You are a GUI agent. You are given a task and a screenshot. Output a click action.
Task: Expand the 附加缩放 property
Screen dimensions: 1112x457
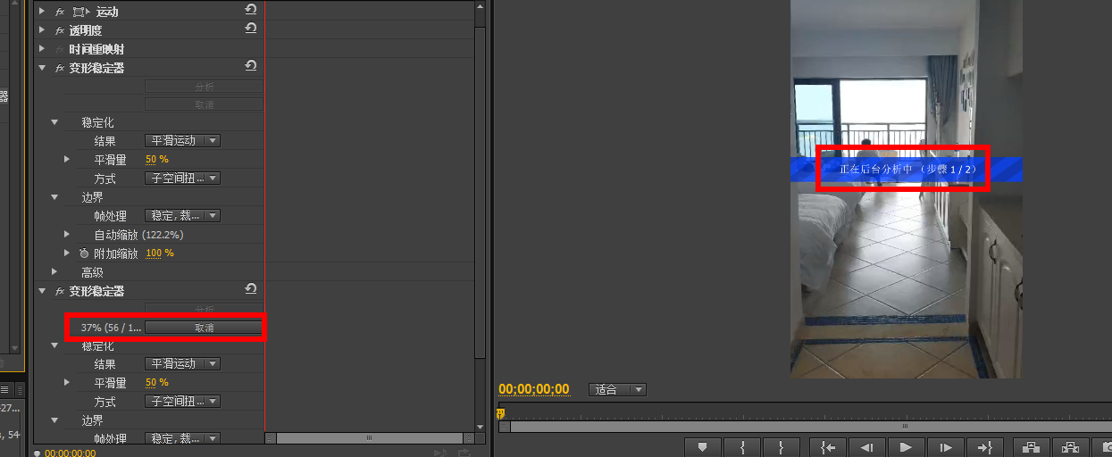coord(67,253)
